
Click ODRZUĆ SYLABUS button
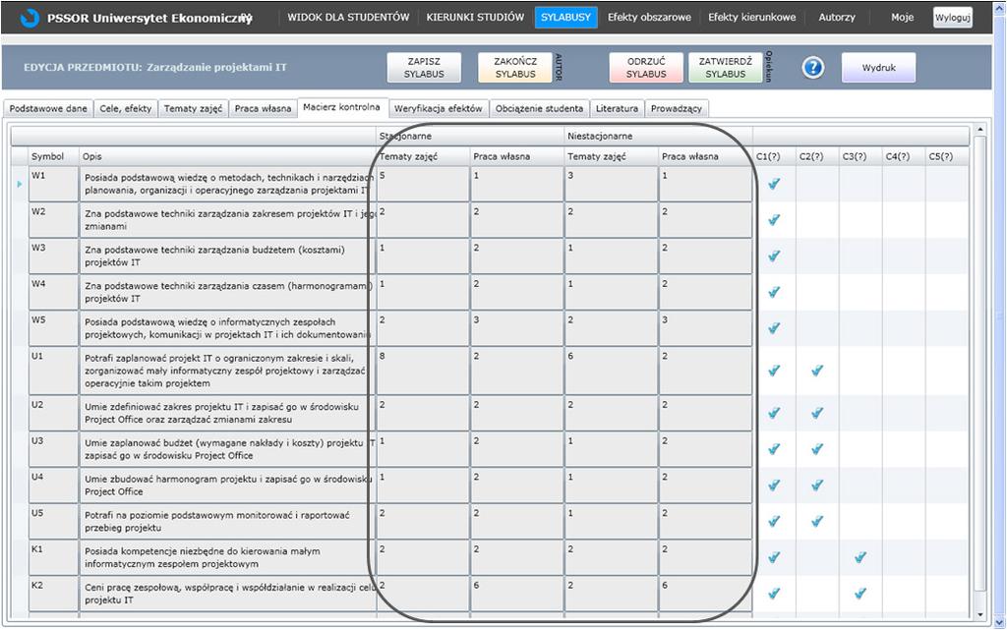pyautogui.click(x=646, y=68)
